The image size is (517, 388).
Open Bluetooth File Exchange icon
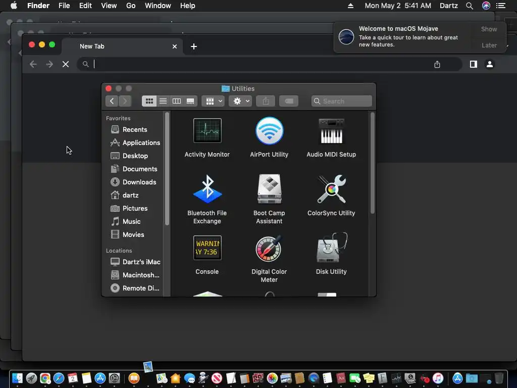207,189
